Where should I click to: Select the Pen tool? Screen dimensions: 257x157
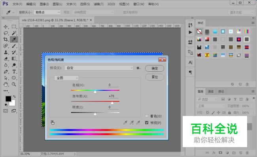coord(6,72)
